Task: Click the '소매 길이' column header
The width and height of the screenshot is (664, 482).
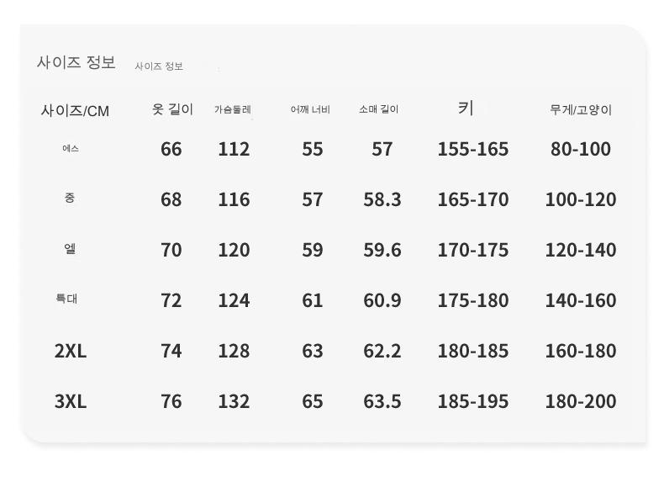Action: coord(379,109)
